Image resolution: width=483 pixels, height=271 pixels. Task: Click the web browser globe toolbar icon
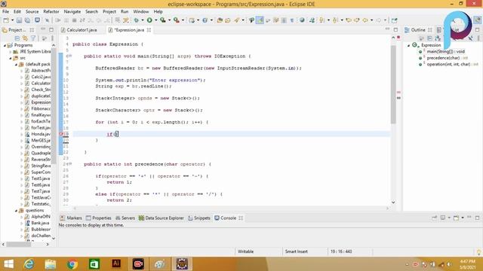coord(302,20)
